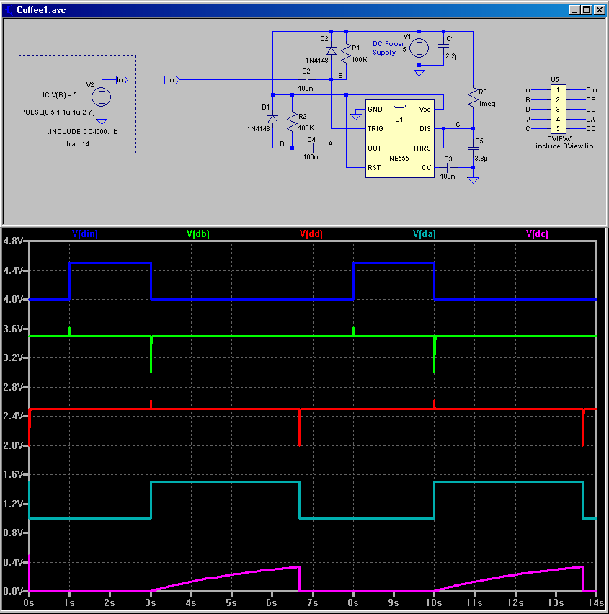Select the NE555 timer chip U1
Image resolution: width=609 pixels, height=614 pixels.
(399, 138)
